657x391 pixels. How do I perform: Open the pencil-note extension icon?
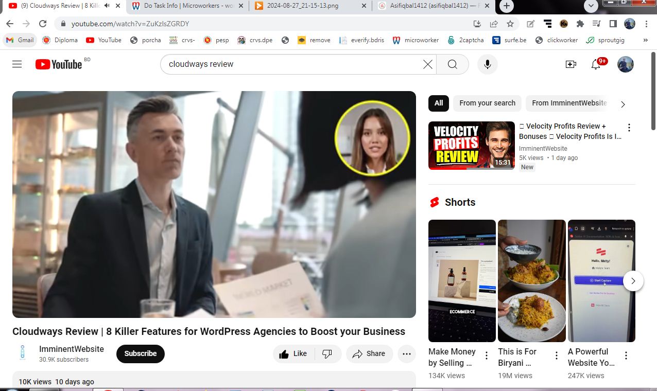pos(530,24)
